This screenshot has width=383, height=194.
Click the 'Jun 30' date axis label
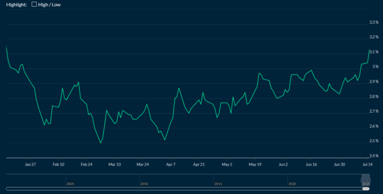pyautogui.click(x=339, y=165)
